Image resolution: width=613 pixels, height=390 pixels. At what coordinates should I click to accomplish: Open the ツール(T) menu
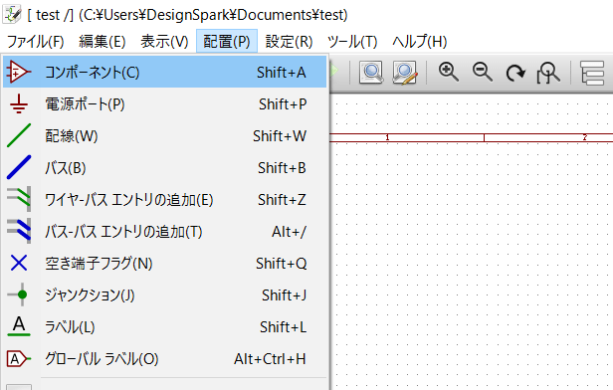(352, 42)
